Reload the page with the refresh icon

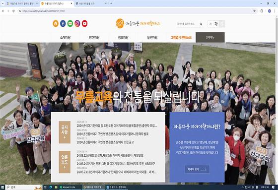13,11
